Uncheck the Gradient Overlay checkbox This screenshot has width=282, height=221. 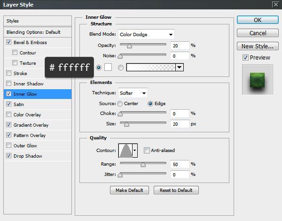coord(8,125)
